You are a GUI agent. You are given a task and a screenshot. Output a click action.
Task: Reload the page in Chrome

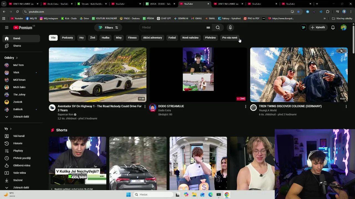[17, 12]
